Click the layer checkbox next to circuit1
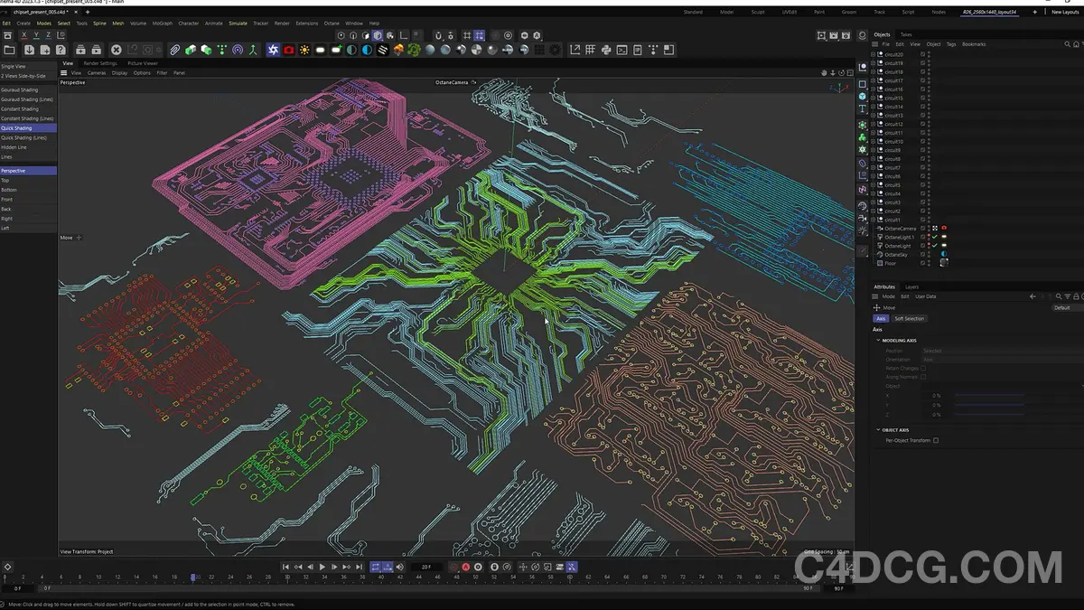 pos(922,219)
